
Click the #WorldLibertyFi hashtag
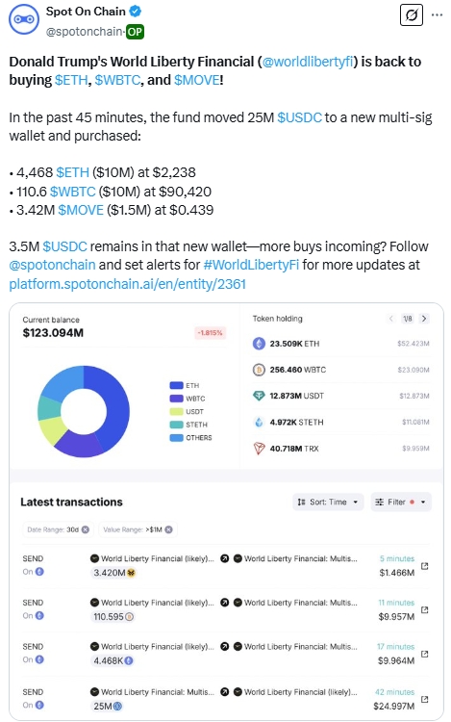pos(251,265)
